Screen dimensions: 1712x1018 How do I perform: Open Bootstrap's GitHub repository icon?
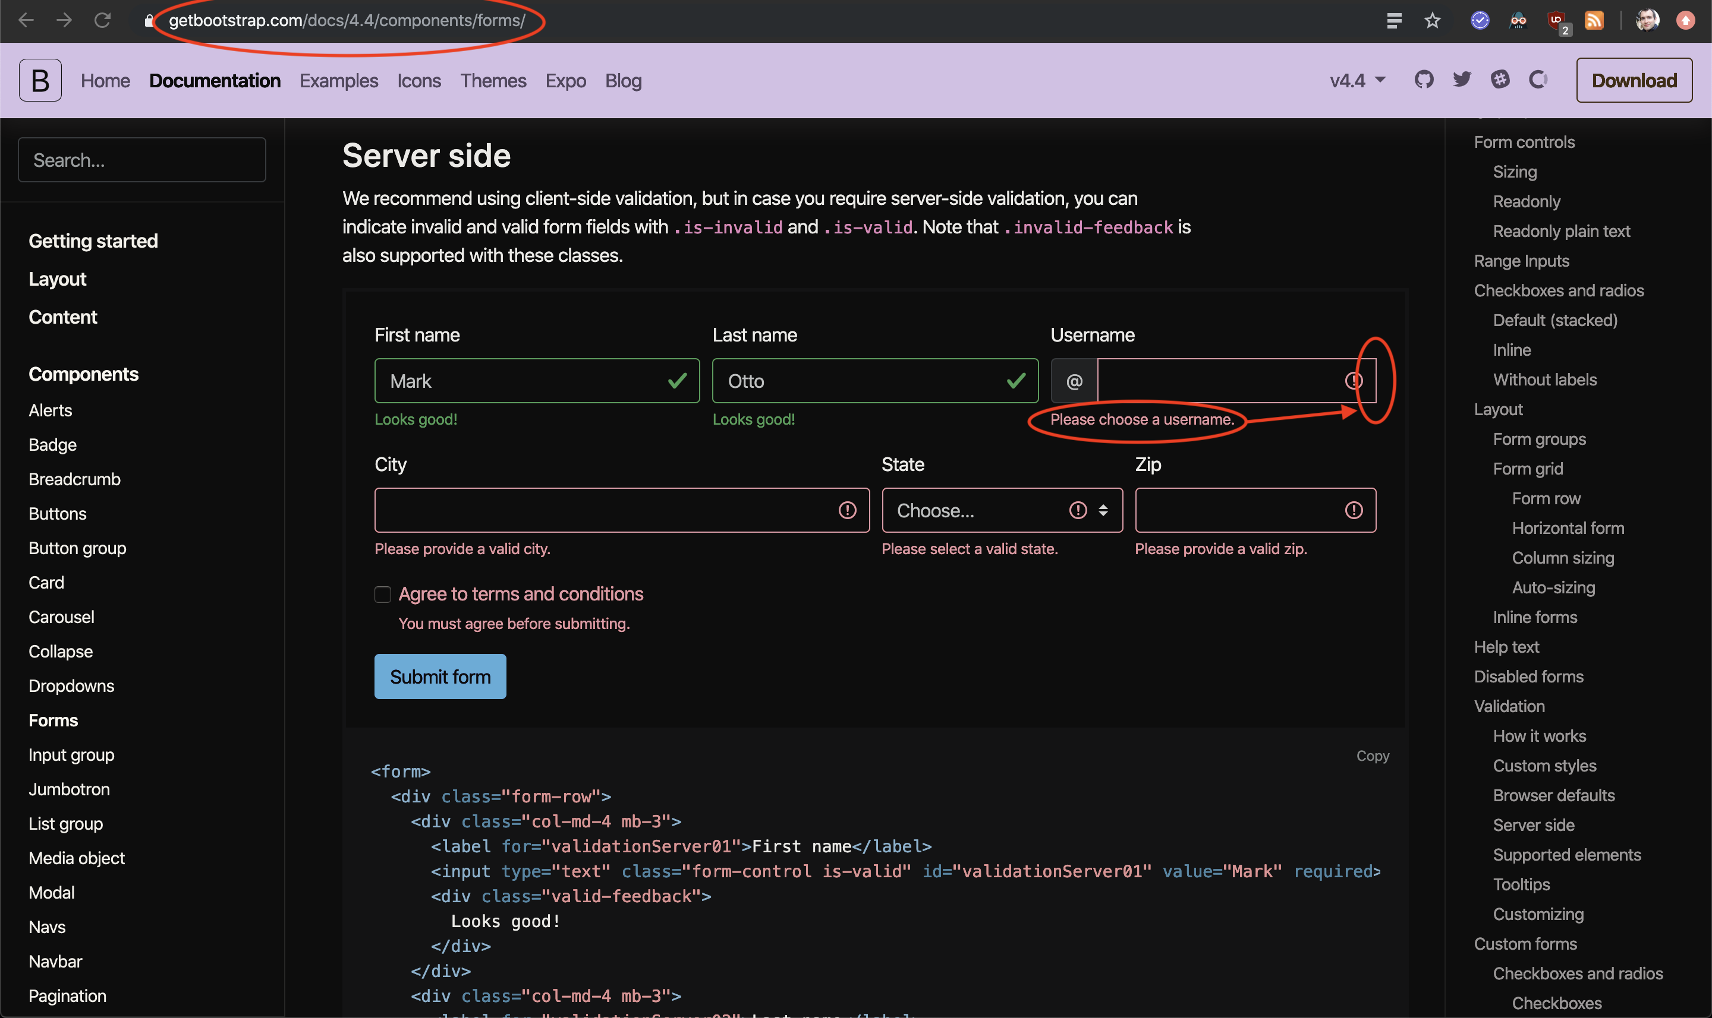[1424, 80]
